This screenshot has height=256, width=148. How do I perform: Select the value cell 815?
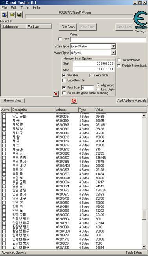pos(98,150)
